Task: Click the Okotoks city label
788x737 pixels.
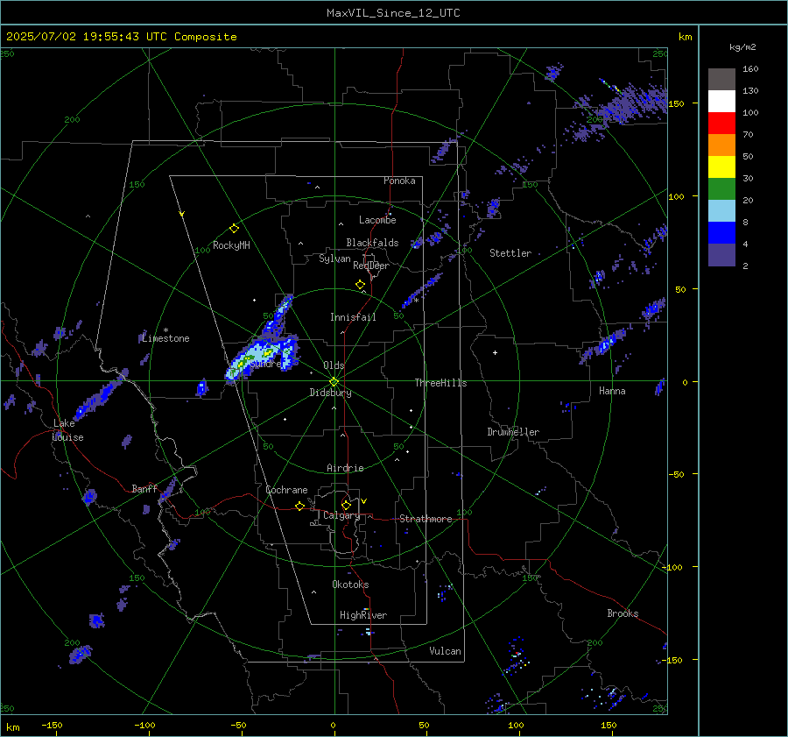Action: [x=350, y=585]
